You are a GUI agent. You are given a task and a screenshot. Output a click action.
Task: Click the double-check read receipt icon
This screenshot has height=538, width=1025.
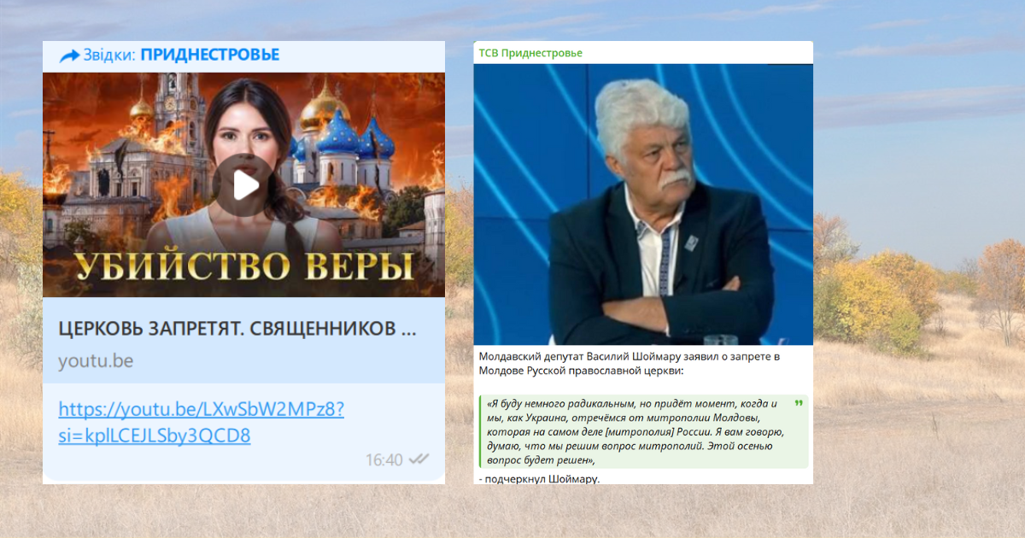[x=419, y=459]
